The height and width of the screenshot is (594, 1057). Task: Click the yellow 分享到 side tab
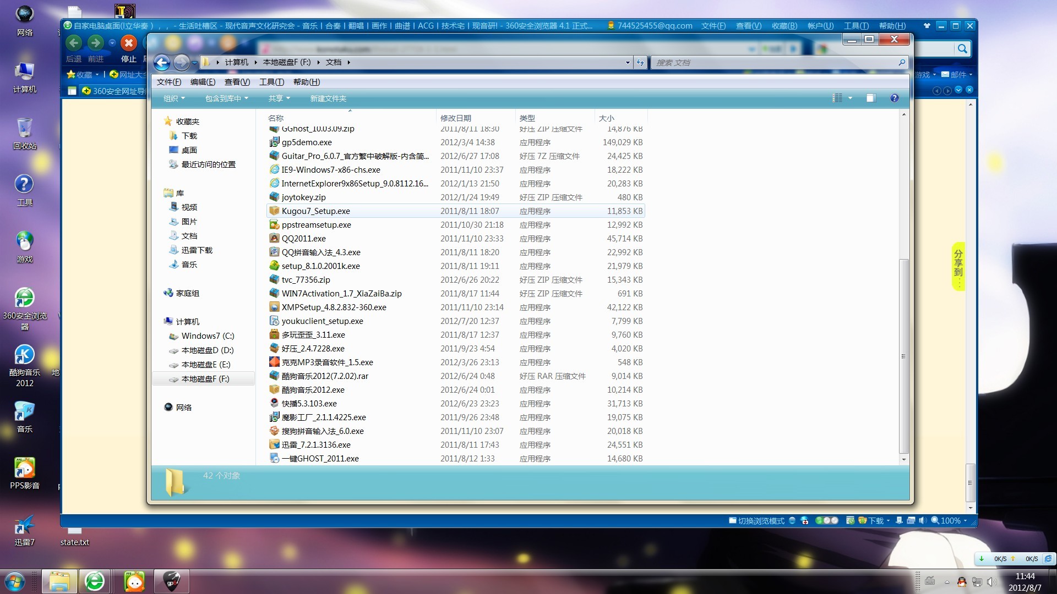click(x=958, y=266)
